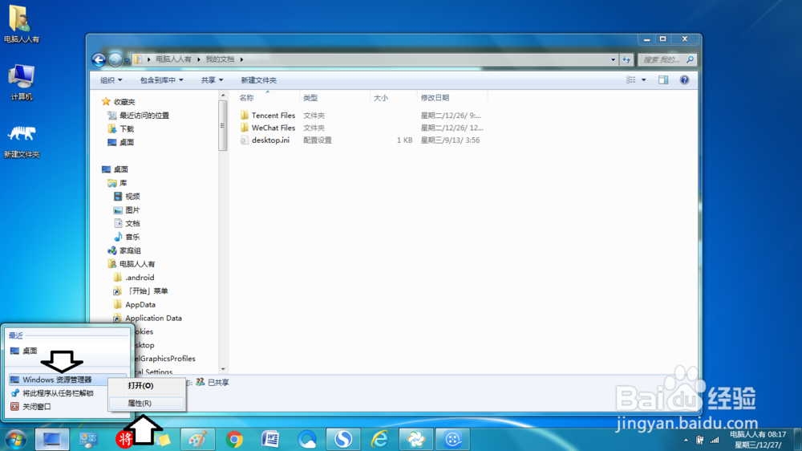This screenshot has height=451, width=802.
Task: Go back with the Explorer back arrow
Action: click(99, 60)
